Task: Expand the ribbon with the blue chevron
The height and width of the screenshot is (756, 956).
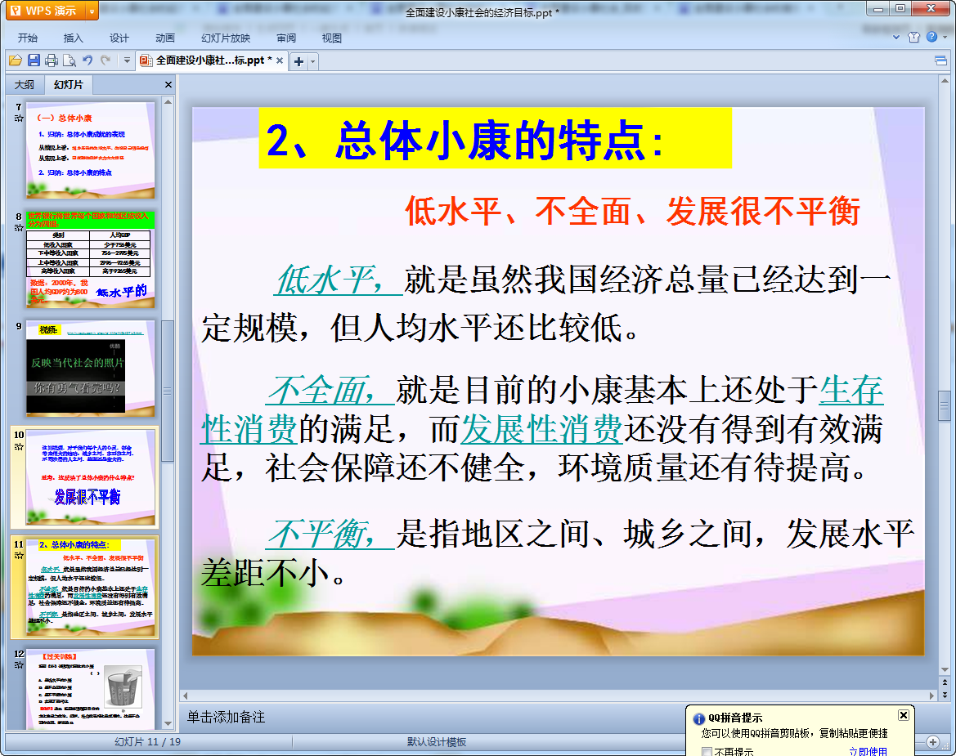Action: (x=896, y=37)
